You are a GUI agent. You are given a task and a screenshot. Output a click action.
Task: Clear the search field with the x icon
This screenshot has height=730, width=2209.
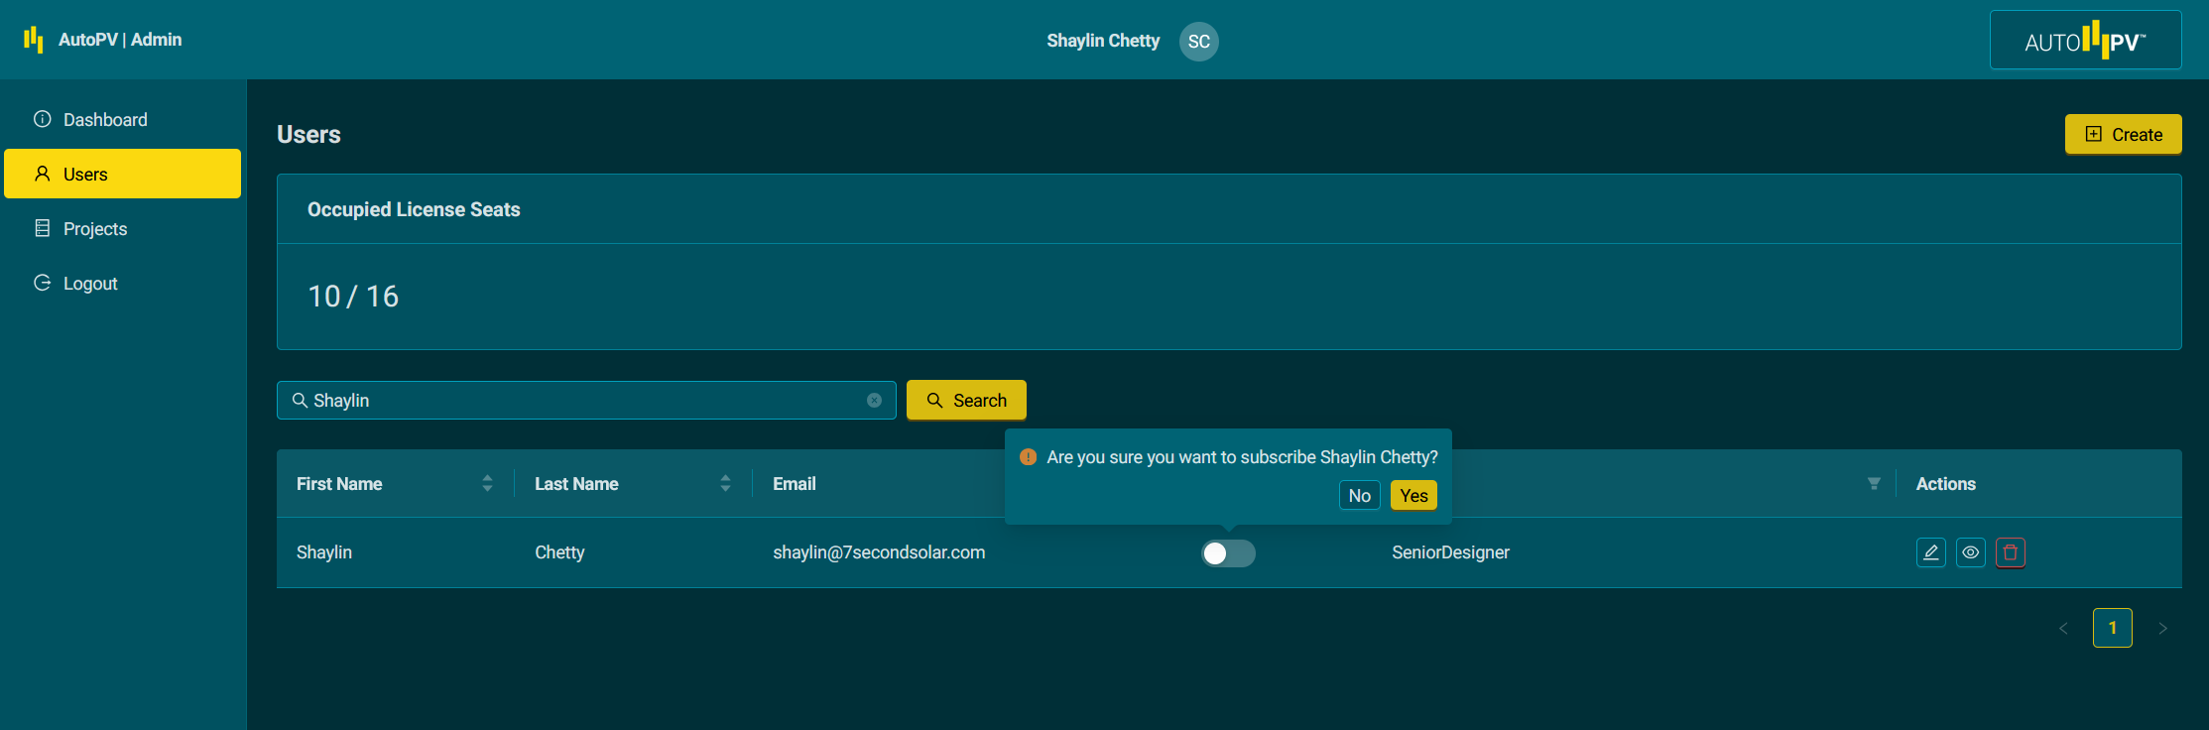click(874, 401)
